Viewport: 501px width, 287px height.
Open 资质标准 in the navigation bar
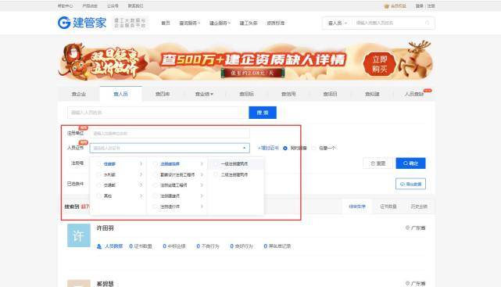276,23
